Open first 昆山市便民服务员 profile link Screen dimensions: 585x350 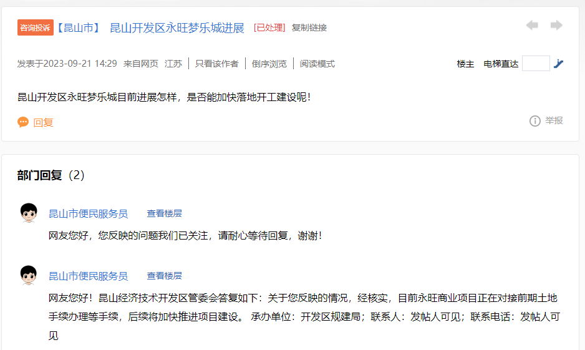tap(88, 213)
